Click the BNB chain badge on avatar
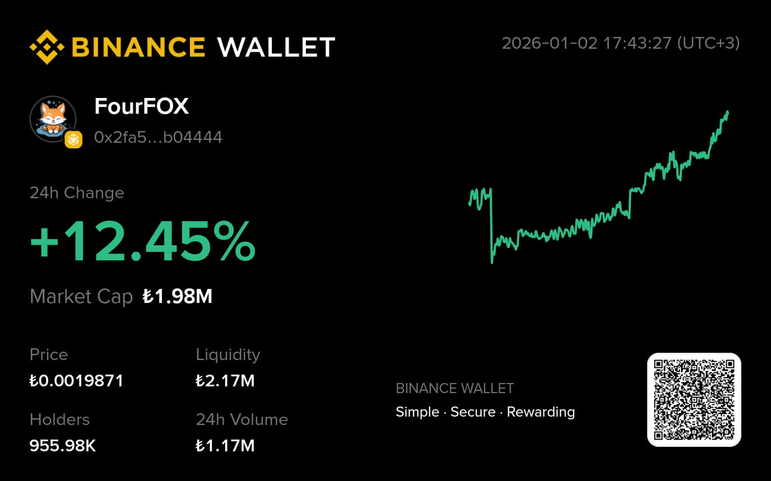This screenshot has width=771, height=481. tap(73, 139)
